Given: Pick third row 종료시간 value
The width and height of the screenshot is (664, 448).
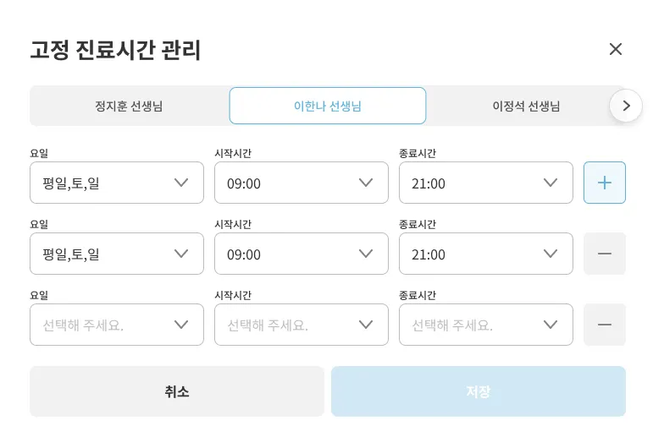Looking at the screenshot, I should click(x=485, y=325).
